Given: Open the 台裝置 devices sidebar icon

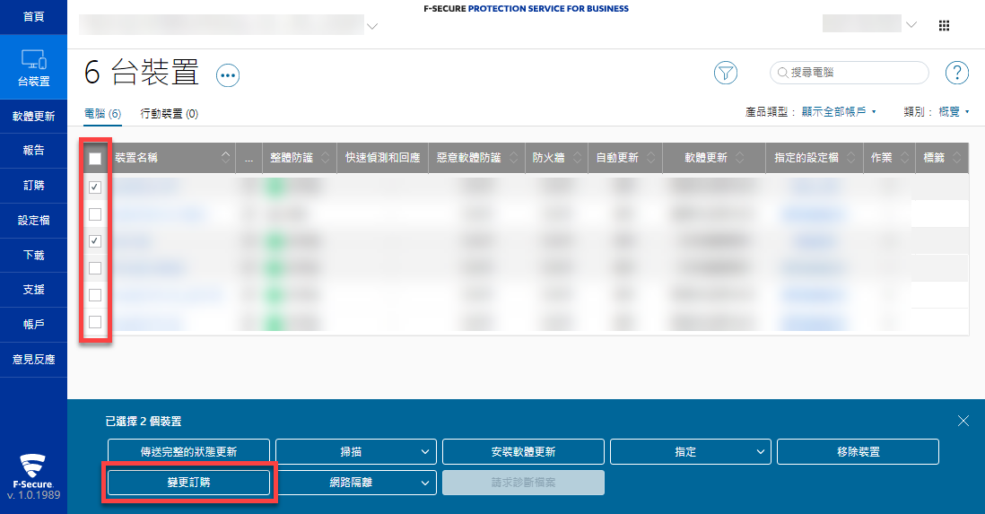Looking at the screenshot, I should [33, 68].
